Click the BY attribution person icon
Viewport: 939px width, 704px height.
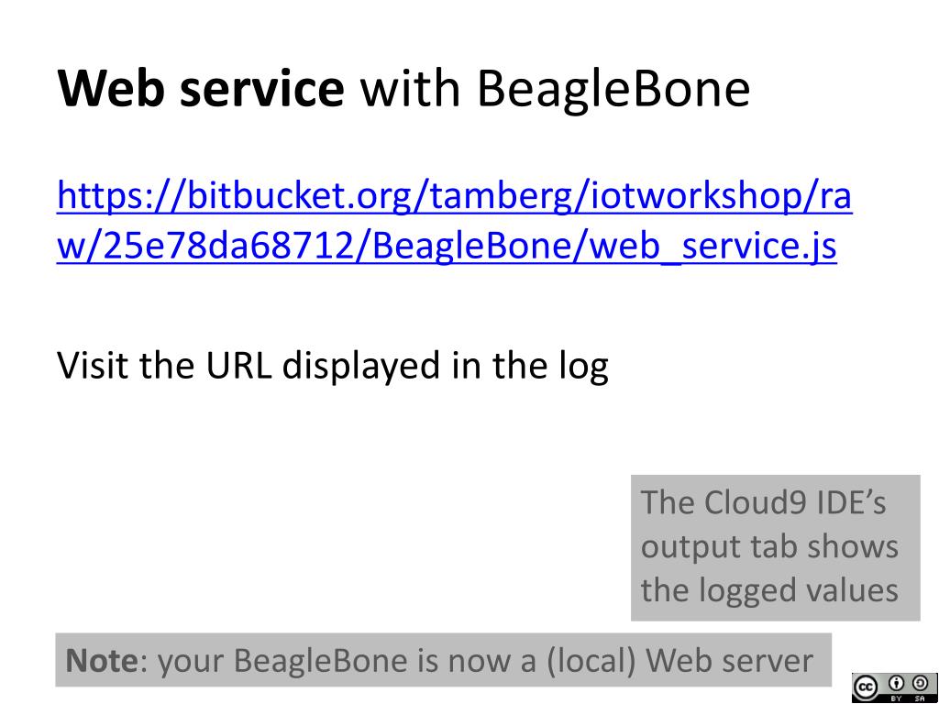click(897, 683)
